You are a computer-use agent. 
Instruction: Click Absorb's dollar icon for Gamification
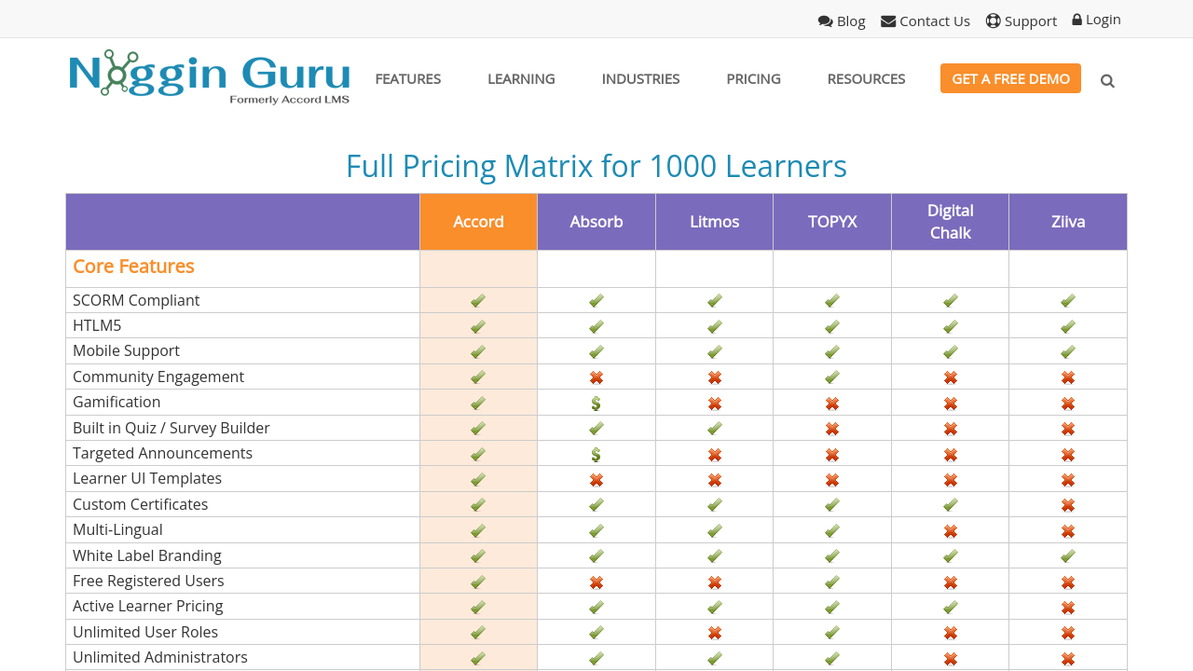click(x=596, y=404)
